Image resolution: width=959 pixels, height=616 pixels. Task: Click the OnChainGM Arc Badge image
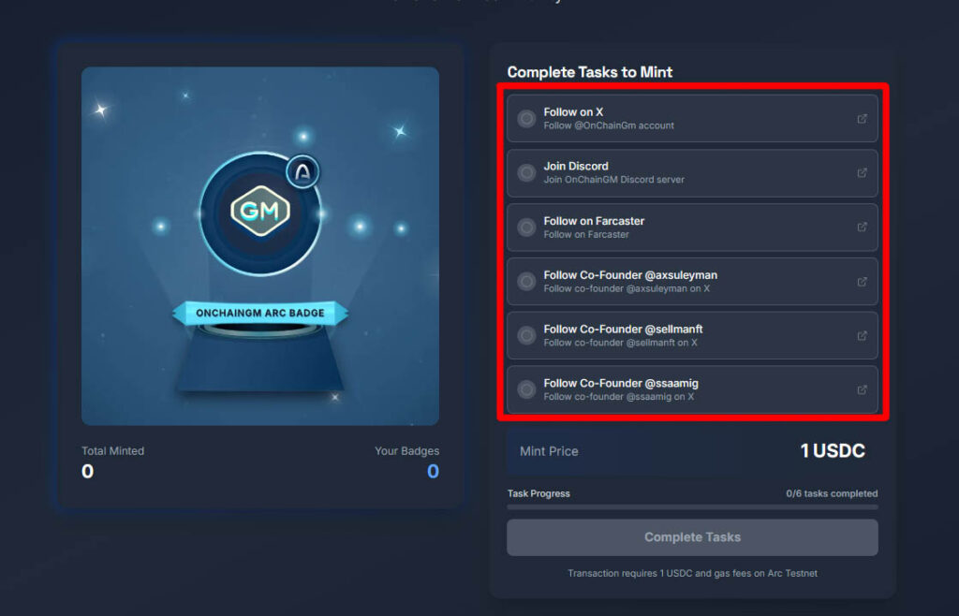[260, 246]
